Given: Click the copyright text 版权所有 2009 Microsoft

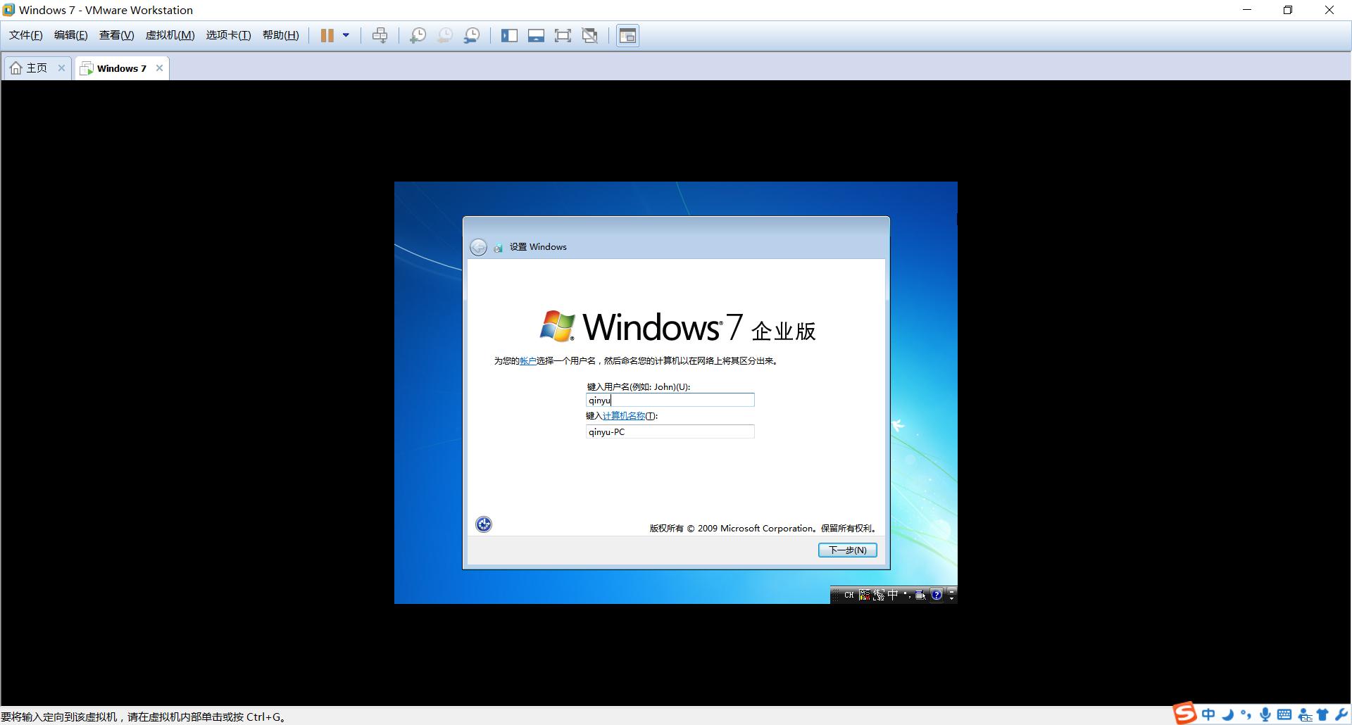Looking at the screenshot, I should [x=763, y=528].
